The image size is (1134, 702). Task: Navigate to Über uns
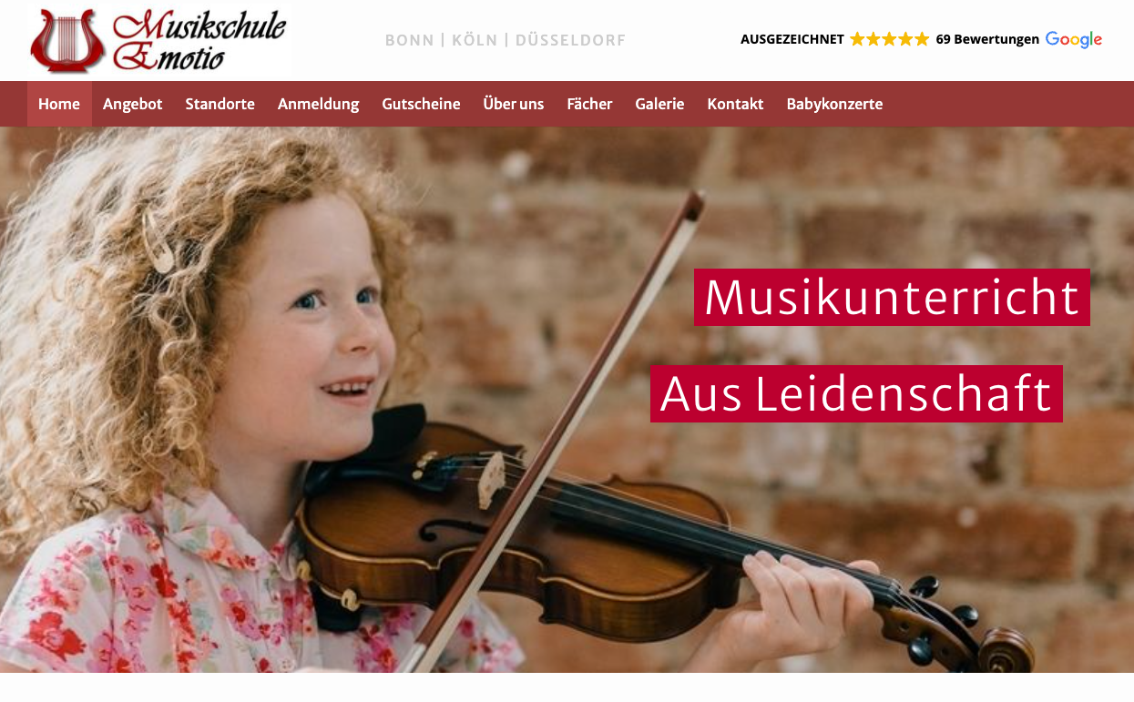click(514, 104)
